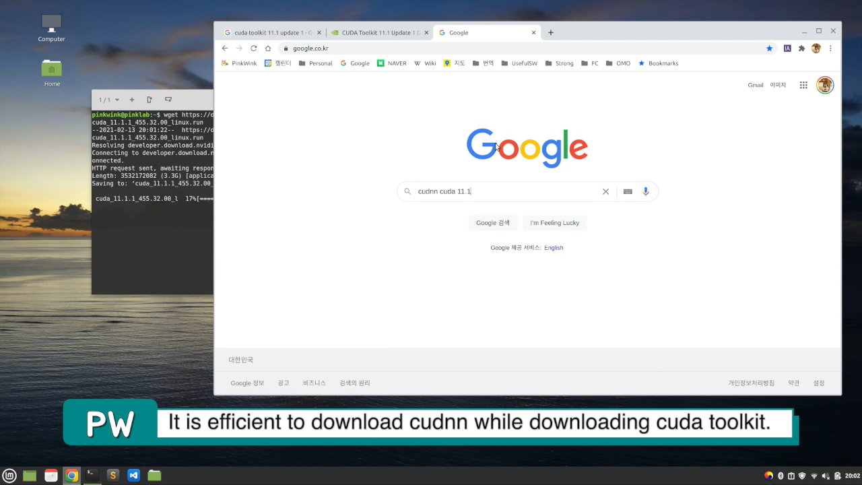
Task: Open the on-screen keyboard input tool
Action: pos(628,191)
